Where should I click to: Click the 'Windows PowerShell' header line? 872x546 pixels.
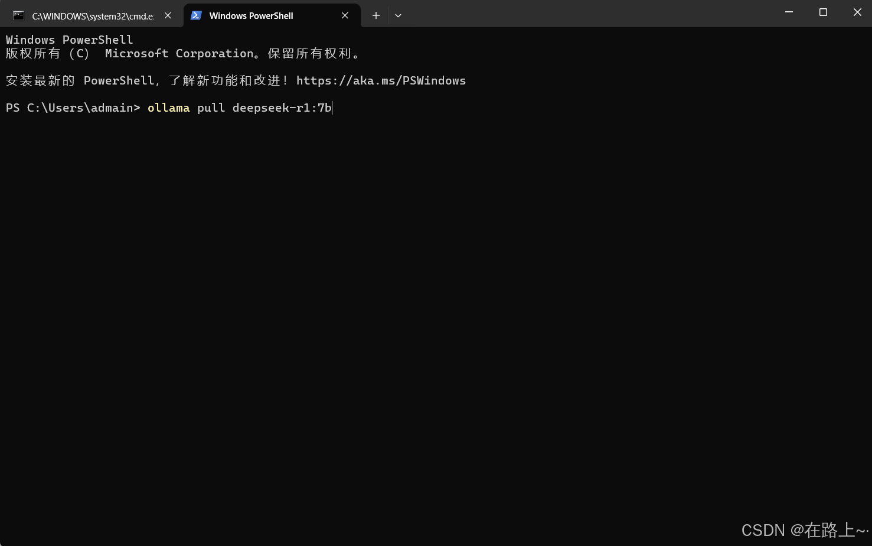[x=70, y=40]
